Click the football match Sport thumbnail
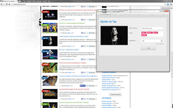Image resolution: width=173 pixels, height=108 pixels. [x=50, y=28]
